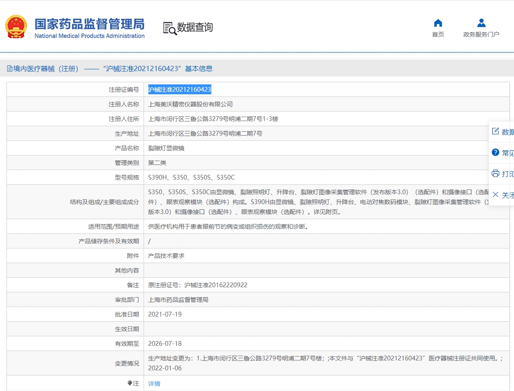The image size is (514, 391).
Task: Click the edit icon in the side panel
Action: click(x=495, y=131)
